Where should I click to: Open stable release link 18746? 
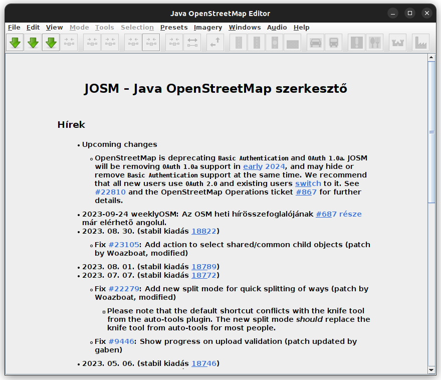[204, 363]
